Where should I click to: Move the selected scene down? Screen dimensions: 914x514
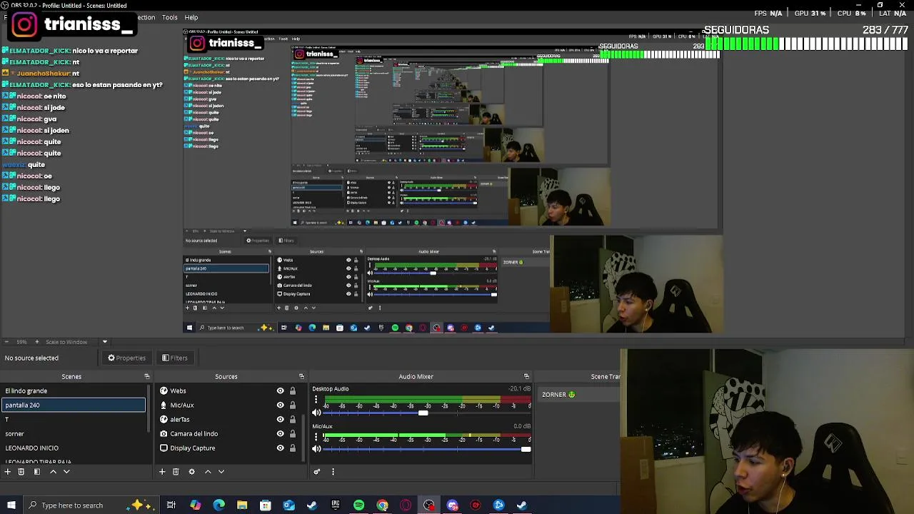point(66,472)
